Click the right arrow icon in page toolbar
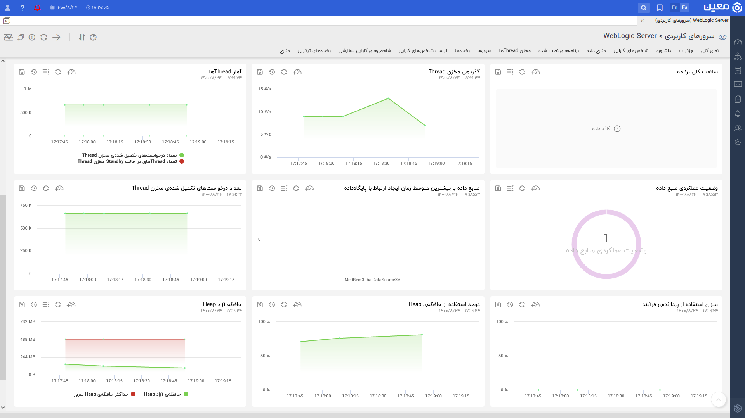The width and height of the screenshot is (745, 418). coord(56,37)
